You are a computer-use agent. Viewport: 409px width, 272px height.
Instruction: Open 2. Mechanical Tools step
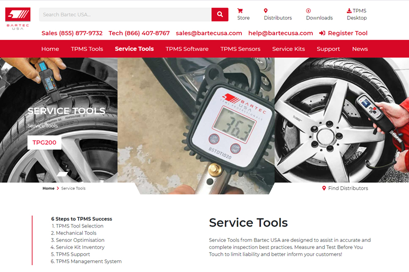(74, 233)
